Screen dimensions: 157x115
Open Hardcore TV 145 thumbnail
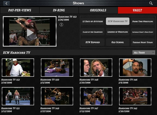pos(135,96)
